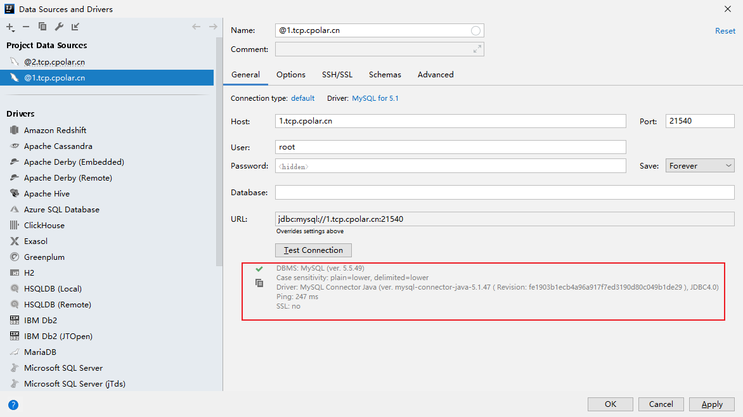
Task: Click the Test Connection button
Action: 313,250
